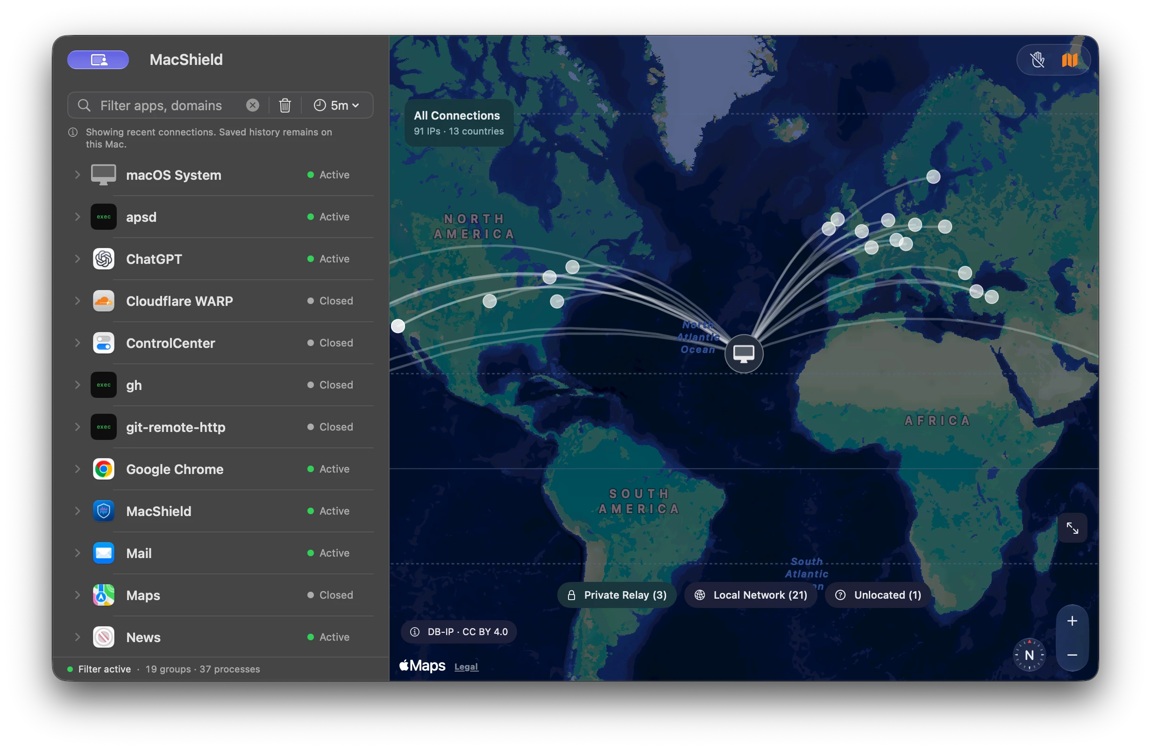Expand the gh row chevron

[x=77, y=385]
